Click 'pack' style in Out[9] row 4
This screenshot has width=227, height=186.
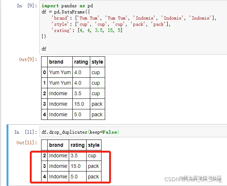[x=97, y=114]
